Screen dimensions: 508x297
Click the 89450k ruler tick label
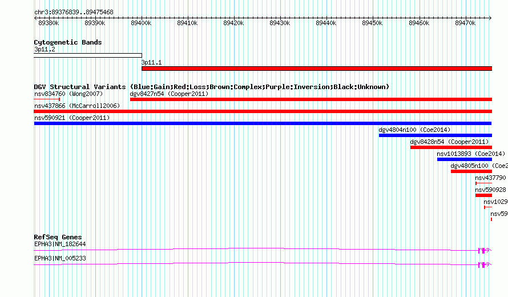(x=372, y=23)
